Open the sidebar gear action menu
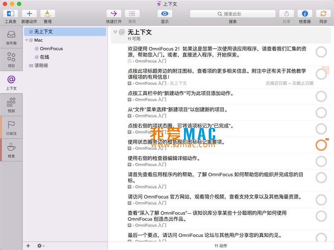 tap(40, 246)
